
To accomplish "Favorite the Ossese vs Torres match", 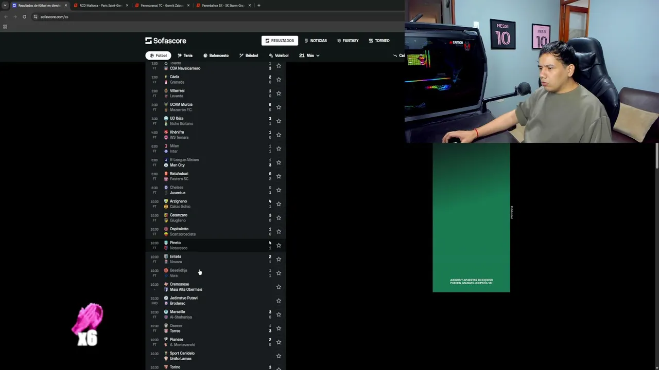I will (279, 329).
